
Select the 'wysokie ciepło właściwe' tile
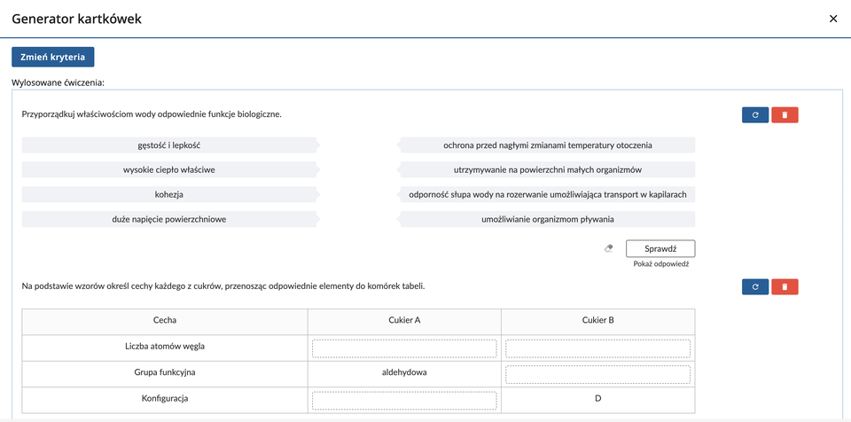pyautogui.click(x=168, y=169)
